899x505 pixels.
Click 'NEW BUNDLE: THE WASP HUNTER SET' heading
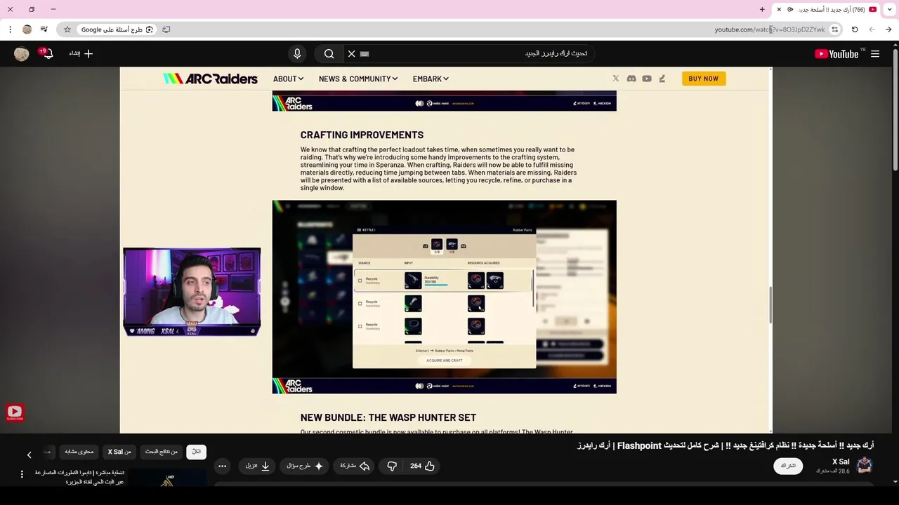pyautogui.click(x=388, y=417)
